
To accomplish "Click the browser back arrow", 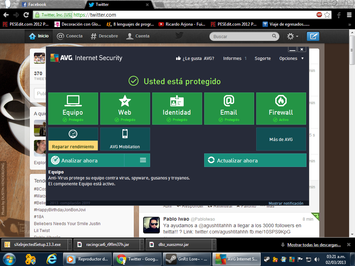I will click(x=6, y=15).
